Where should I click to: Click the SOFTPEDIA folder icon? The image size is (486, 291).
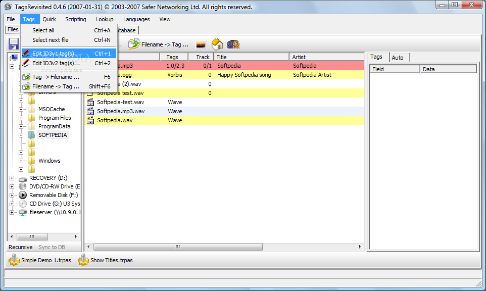click(32, 135)
